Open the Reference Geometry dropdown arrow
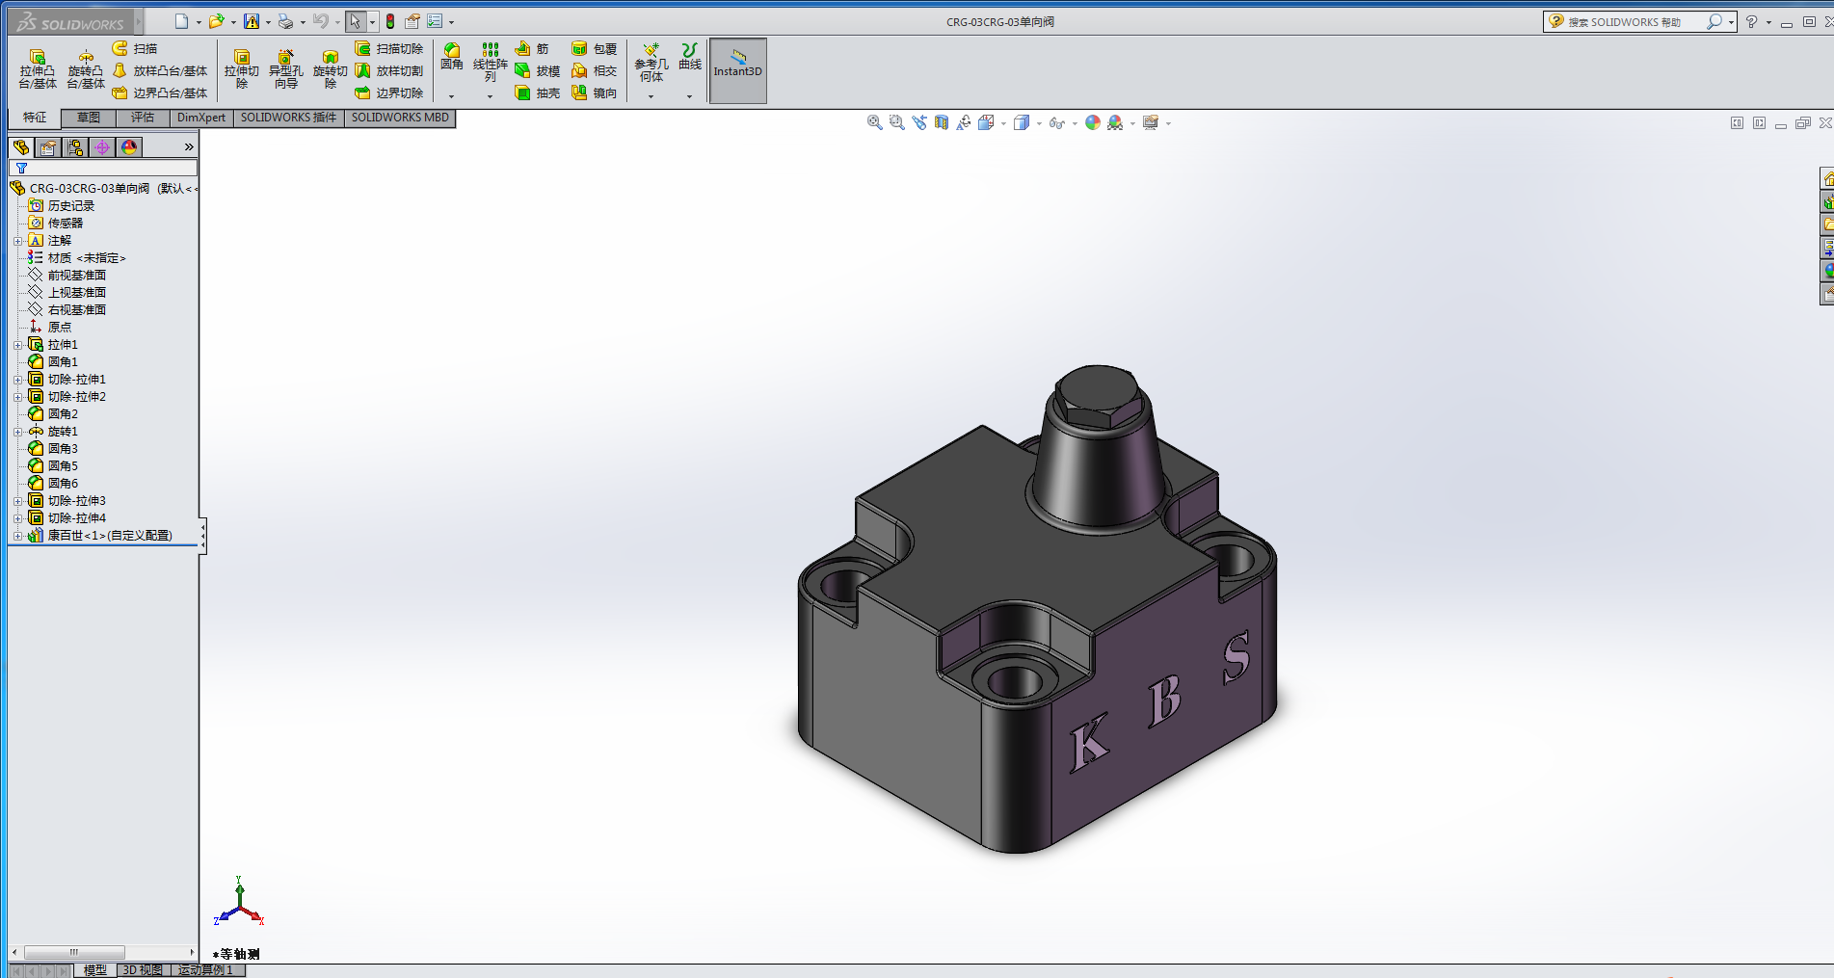The height and width of the screenshot is (978, 1834). pos(651,96)
